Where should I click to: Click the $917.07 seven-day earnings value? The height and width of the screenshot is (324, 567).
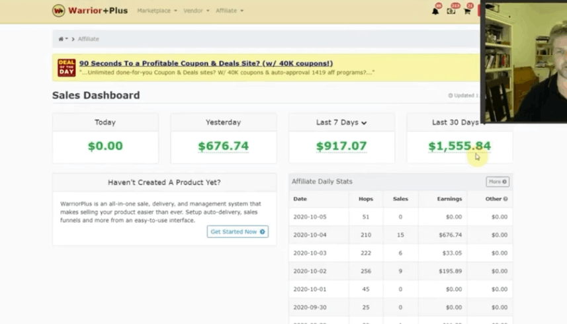point(341,146)
